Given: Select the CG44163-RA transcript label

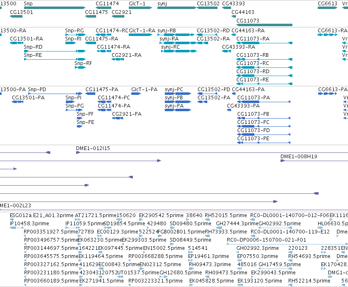Looking at the screenshot, I should pos(248,30).
